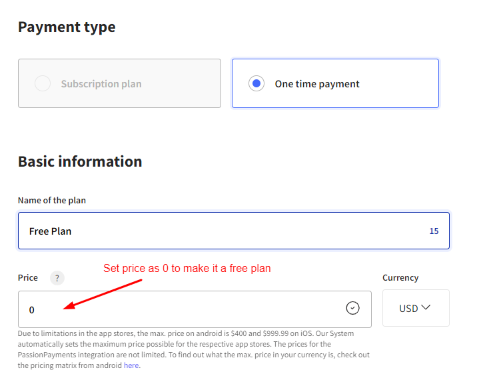The width and height of the screenshot is (479, 384).
Task: Click the 'Price' label text
Action: pos(28,277)
